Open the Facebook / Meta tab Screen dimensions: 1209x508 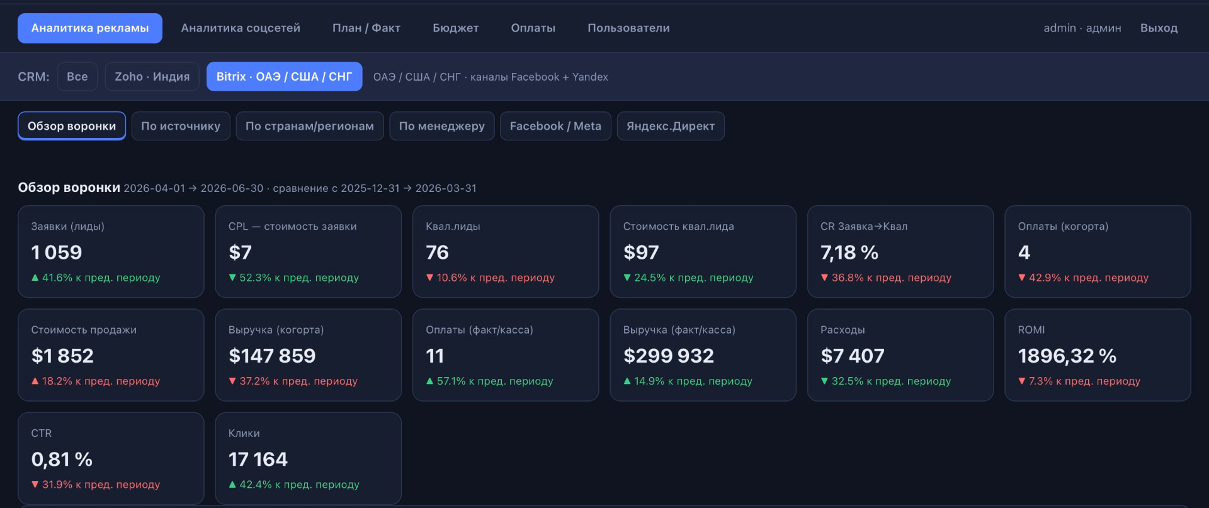click(555, 126)
